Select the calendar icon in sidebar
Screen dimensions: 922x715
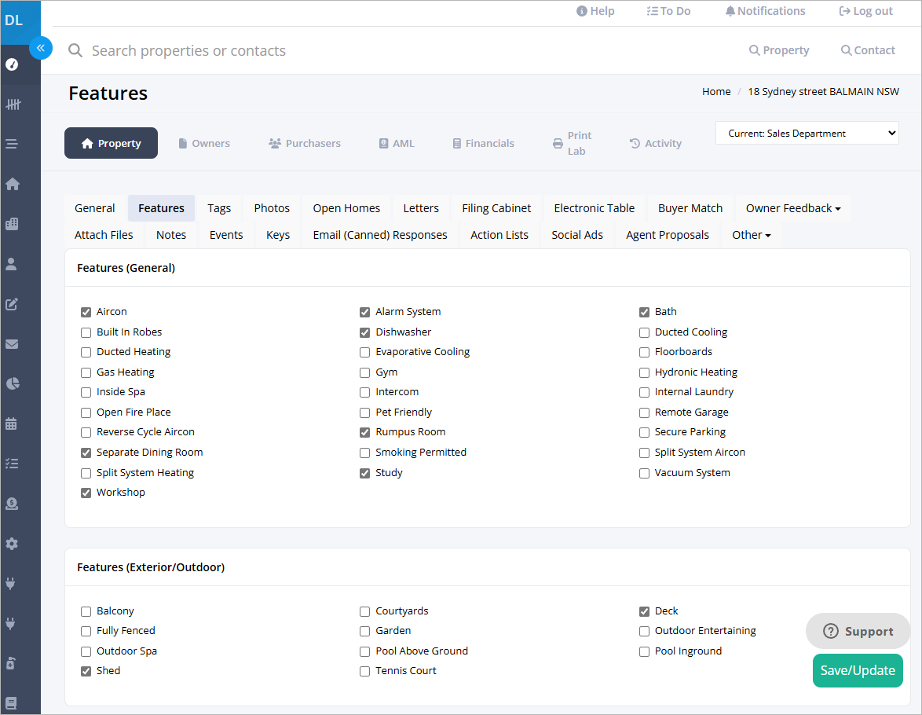(x=11, y=423)
